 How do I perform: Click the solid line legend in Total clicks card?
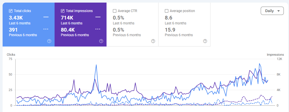46,17
